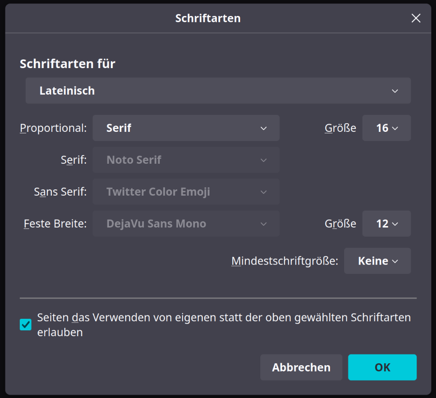This screenshot has width=436, height=398.
Task: Click the 'Feste Breite:' field label
Action: coord(55,224)
